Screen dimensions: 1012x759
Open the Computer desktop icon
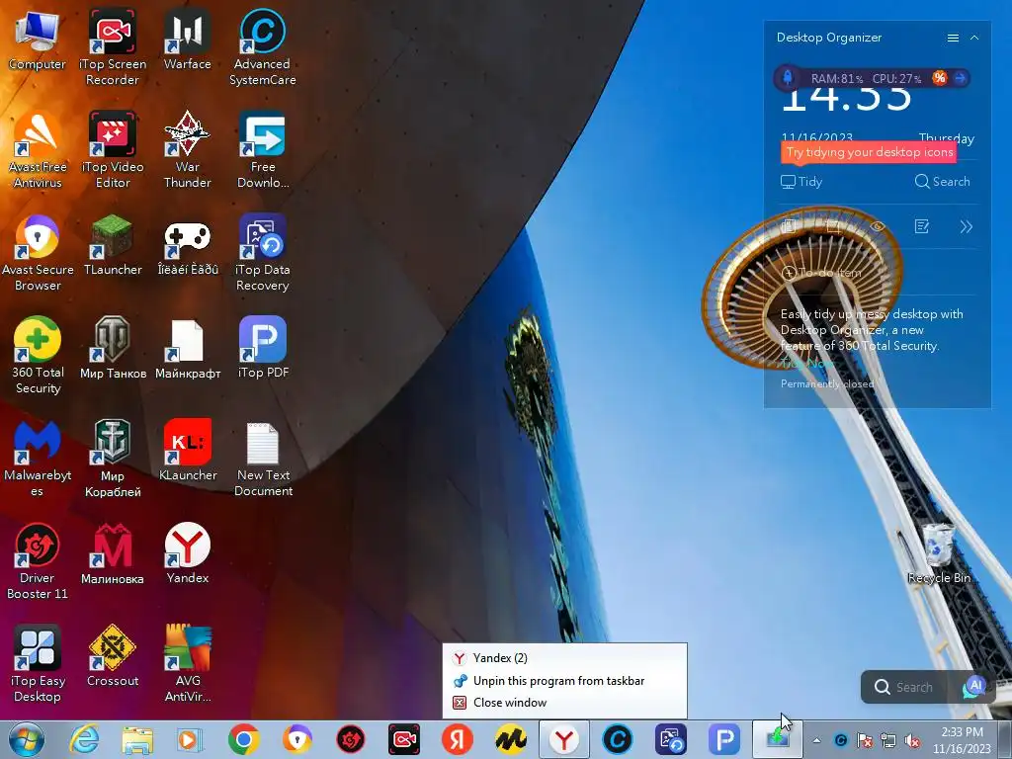[37, 40]
